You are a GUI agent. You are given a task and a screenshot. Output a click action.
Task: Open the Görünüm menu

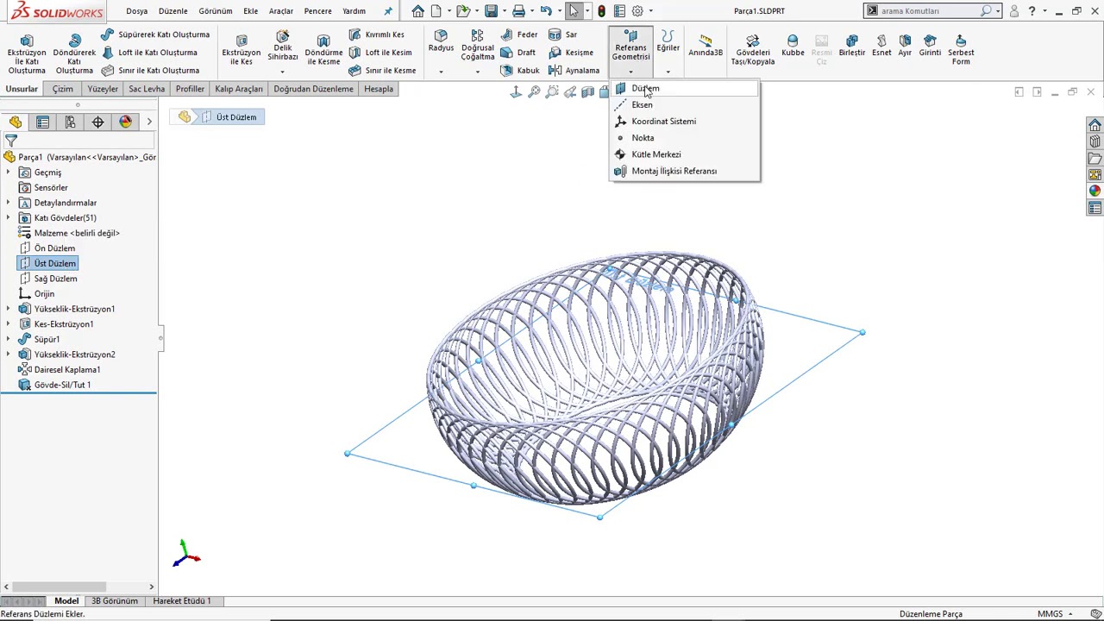pyautogui.click(x=215, y=11)
